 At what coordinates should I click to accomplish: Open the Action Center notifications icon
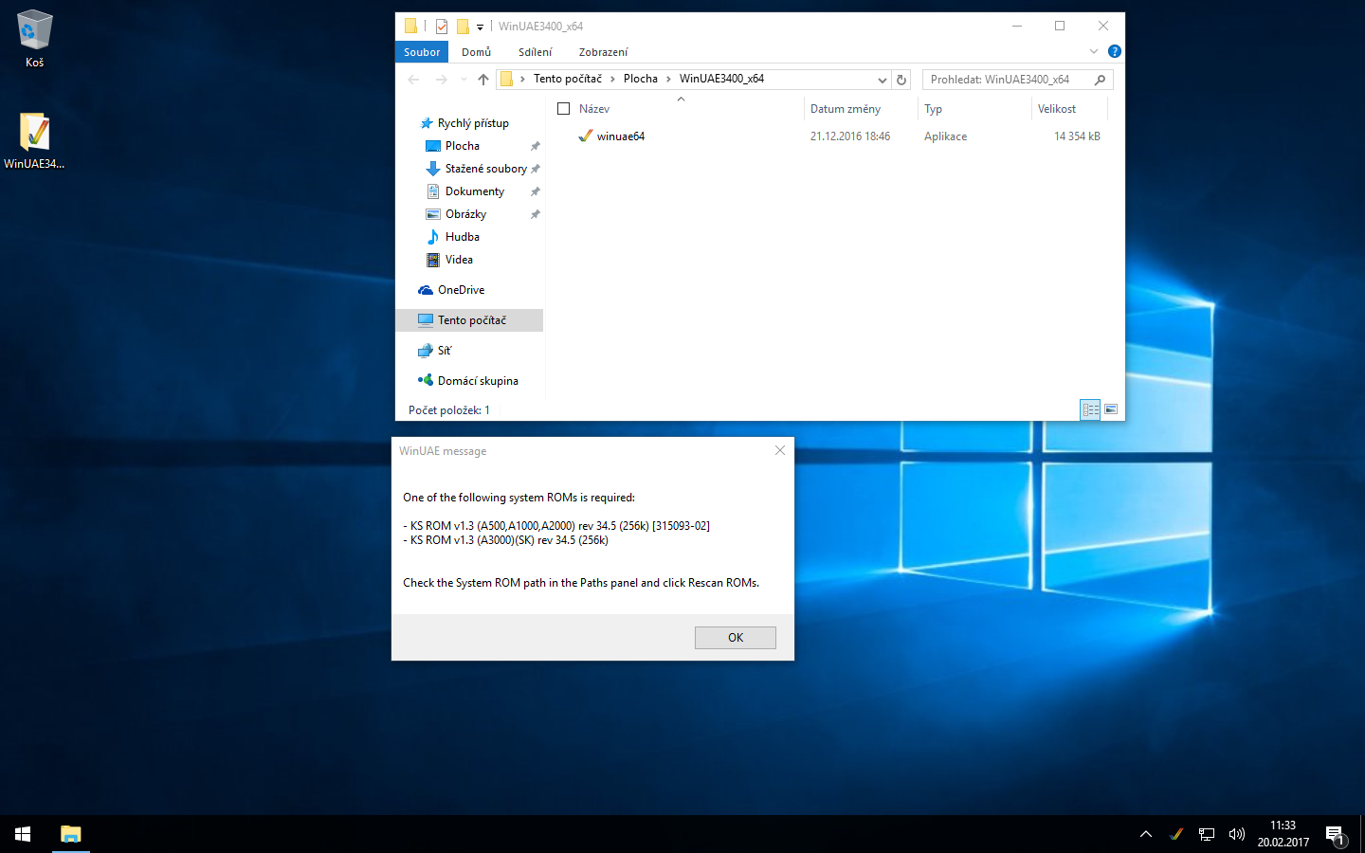click(1335, 835)
